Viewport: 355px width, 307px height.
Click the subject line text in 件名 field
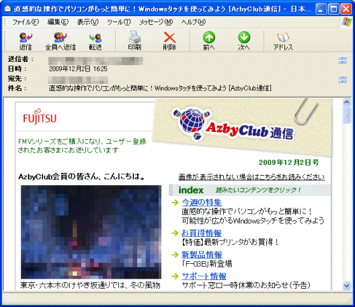click(x=160, y=88)
